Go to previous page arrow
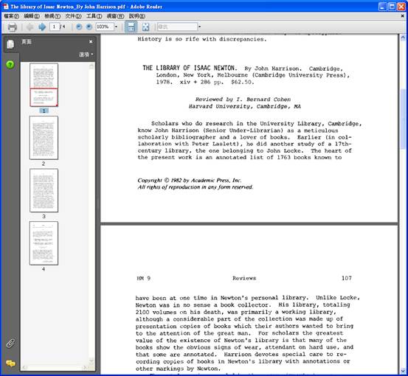The height and width of the screenshot is (376, 408). coord(30,27)
